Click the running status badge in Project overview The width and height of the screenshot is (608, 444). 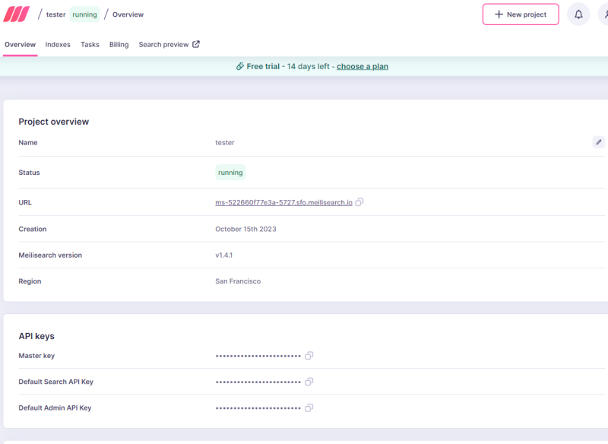tap(230, 172)
